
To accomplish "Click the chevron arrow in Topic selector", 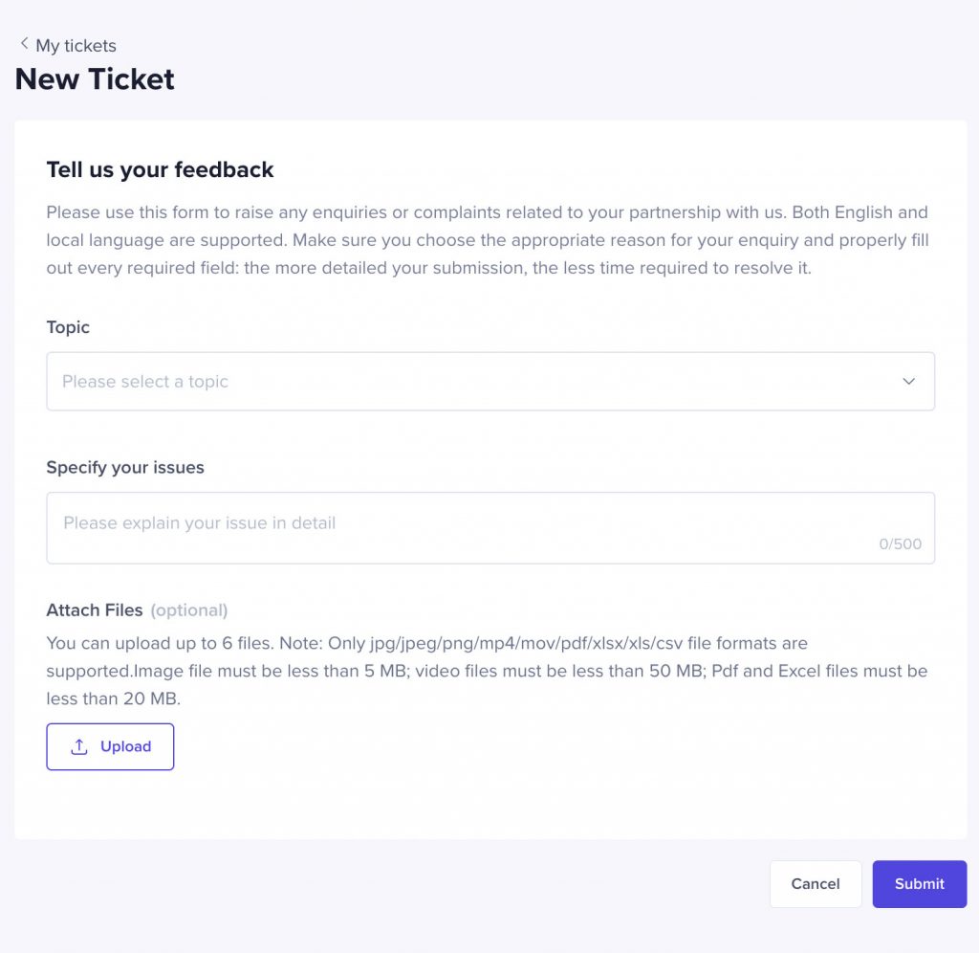I will click(908, 381).
